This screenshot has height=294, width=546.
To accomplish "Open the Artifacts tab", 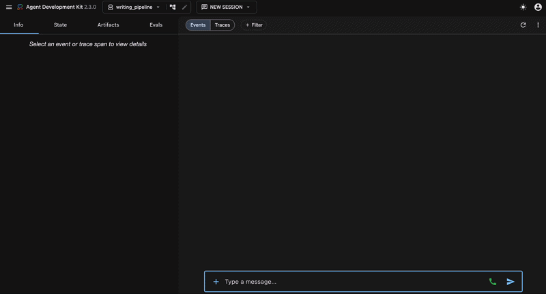I will pos(108,25).
